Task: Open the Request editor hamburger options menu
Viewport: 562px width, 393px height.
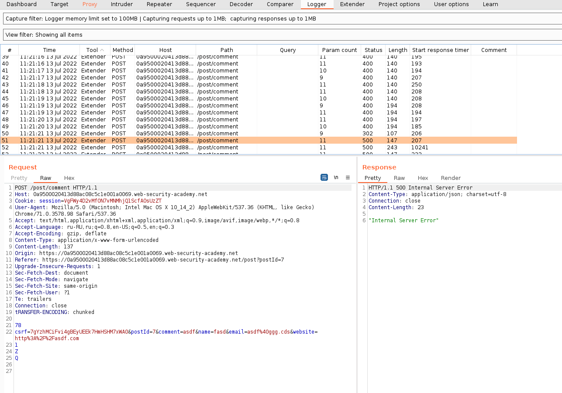Action: click(348, 177)
